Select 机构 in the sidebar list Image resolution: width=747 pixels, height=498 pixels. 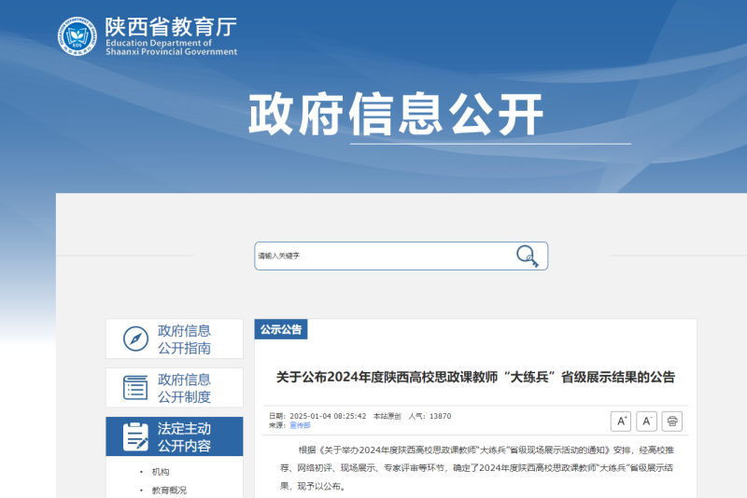[161, 472]
